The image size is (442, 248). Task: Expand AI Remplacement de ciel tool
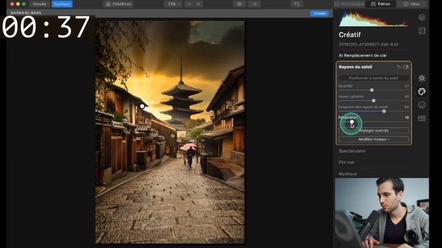[x=363, y=55]
